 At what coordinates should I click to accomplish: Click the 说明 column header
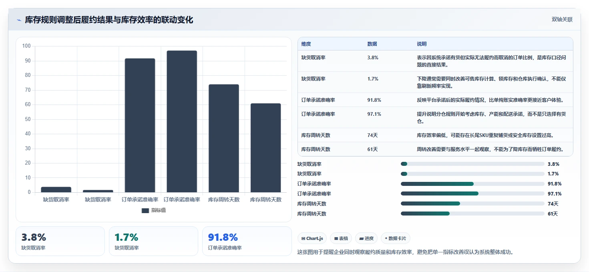[x=422, y=44]
